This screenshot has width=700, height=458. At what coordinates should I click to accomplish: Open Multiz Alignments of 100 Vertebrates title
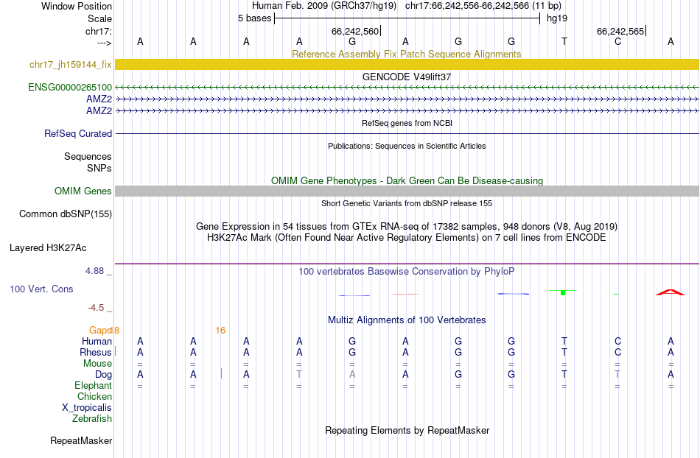pos(407,320)
